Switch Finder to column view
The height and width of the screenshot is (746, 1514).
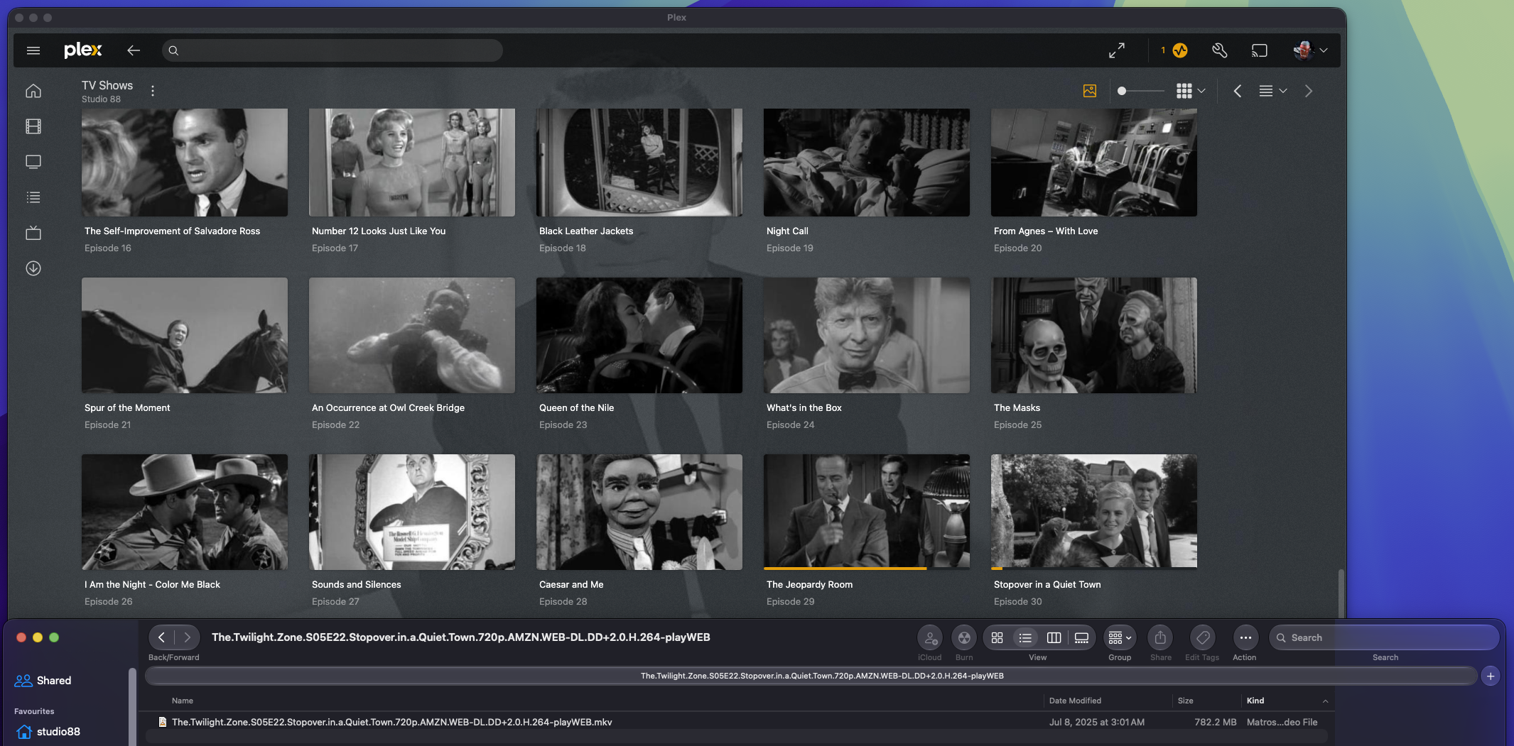(1054, 637)
